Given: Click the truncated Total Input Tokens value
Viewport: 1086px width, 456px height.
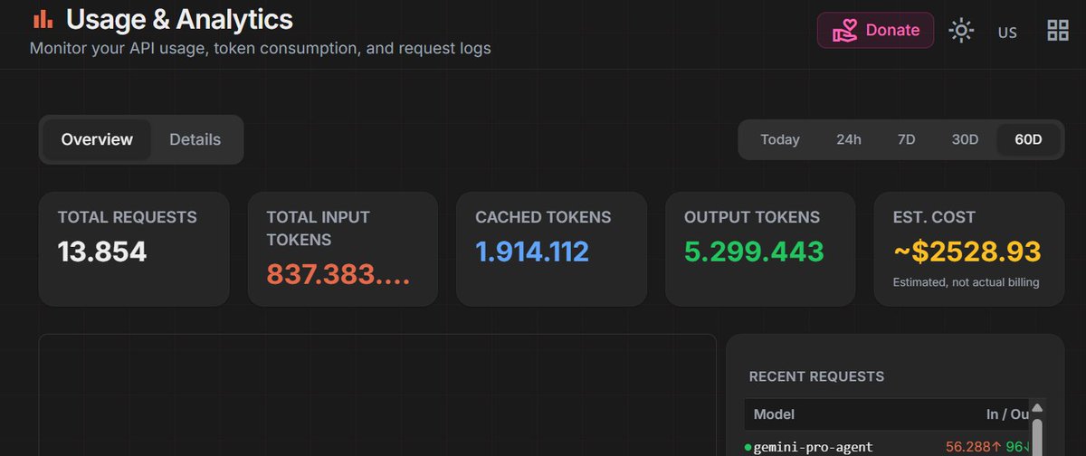Looking at the screenshot, I should (x=338, y=274).
